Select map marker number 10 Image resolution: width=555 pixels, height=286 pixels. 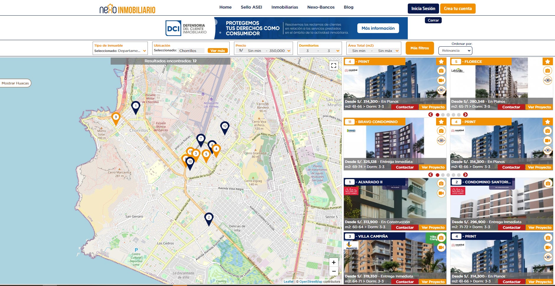coord(190,164)
